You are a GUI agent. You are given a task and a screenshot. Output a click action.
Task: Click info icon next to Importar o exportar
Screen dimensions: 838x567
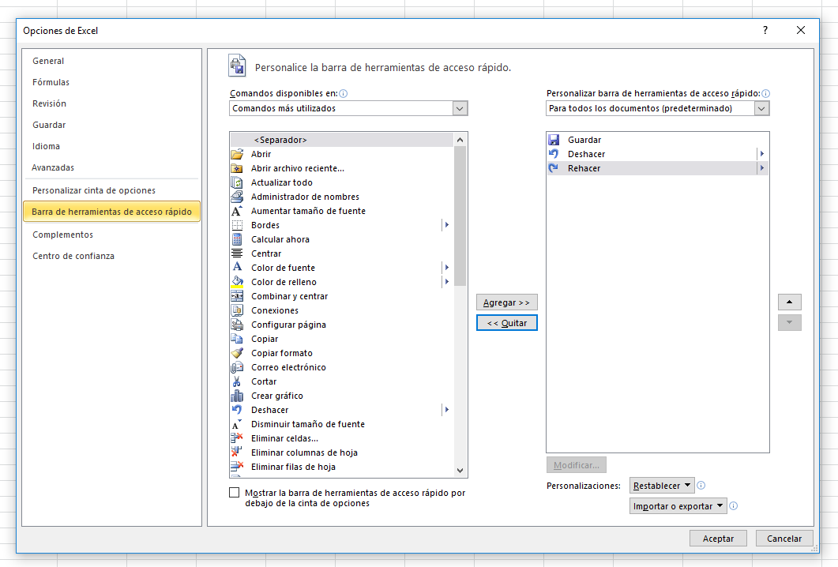733,505
